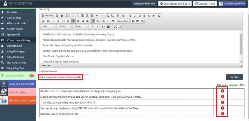249x121 pixels.
Task: Open the Phông font dropdown
Action: 80,27
